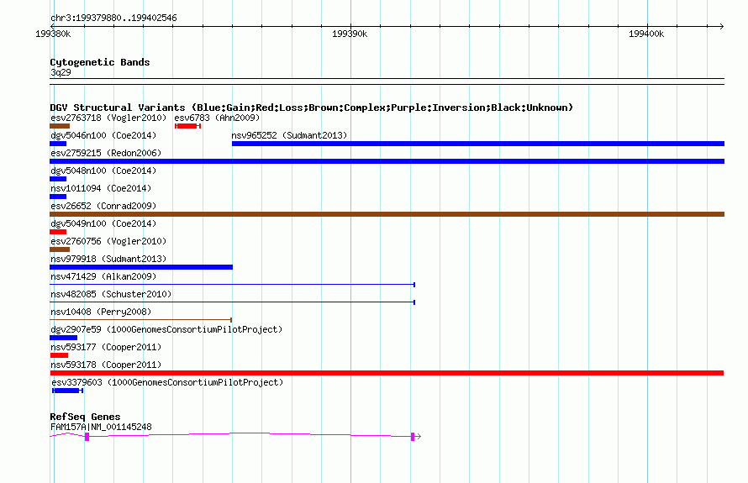The image size is (748, 483).
Task: Click the 3q29 cytogenetic band bar
Action: pyautogui.click(x=387, y=81)
